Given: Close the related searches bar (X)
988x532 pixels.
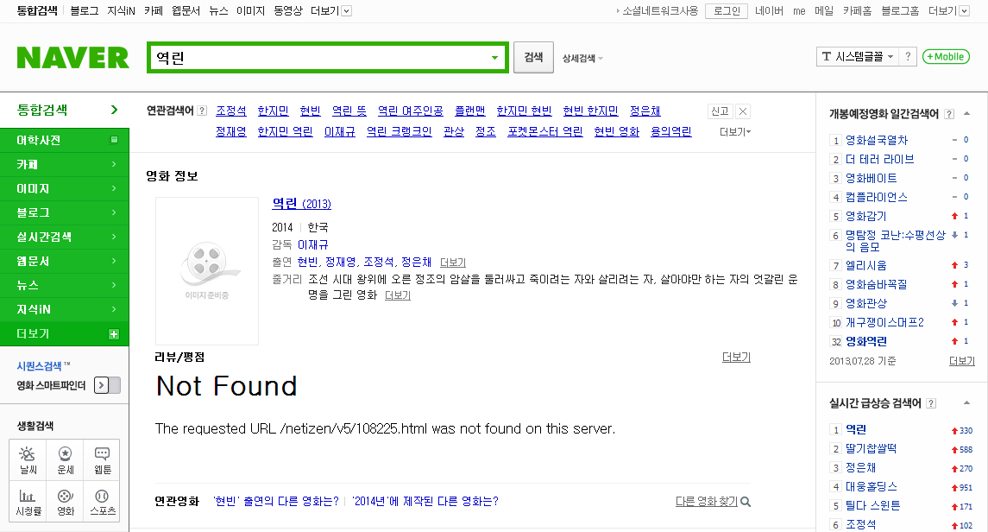Looking at the screenshot, I should [744, 111].
